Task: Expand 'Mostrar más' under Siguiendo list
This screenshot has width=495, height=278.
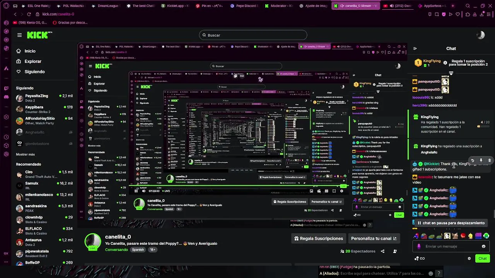Action: coord(25,154)
